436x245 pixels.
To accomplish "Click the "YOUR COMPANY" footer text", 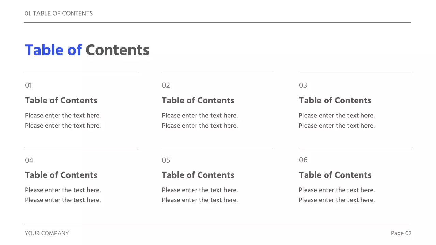I will (x=47, y=233).
